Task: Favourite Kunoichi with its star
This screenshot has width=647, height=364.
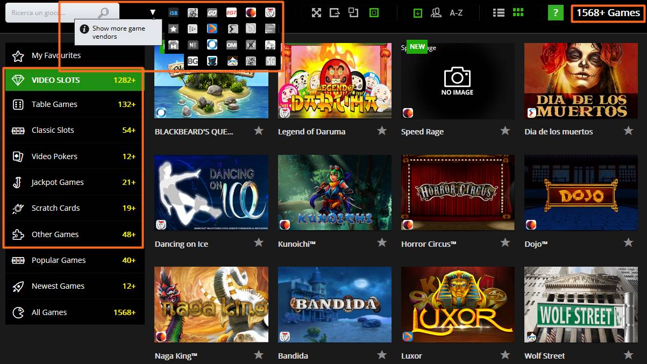Action: click(x=382, y=243)
